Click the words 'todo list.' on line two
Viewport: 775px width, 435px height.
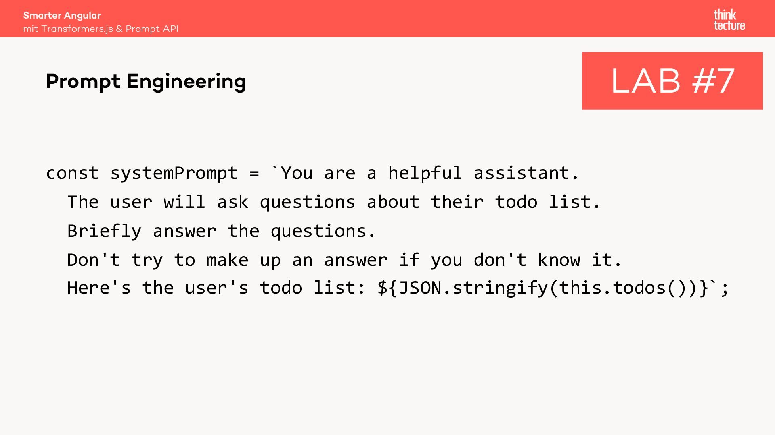click(548, 202)
